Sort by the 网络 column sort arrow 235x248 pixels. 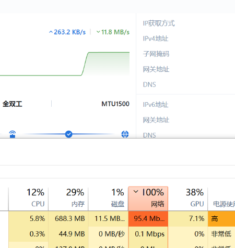pyautogui.click(x=136, y=192)
